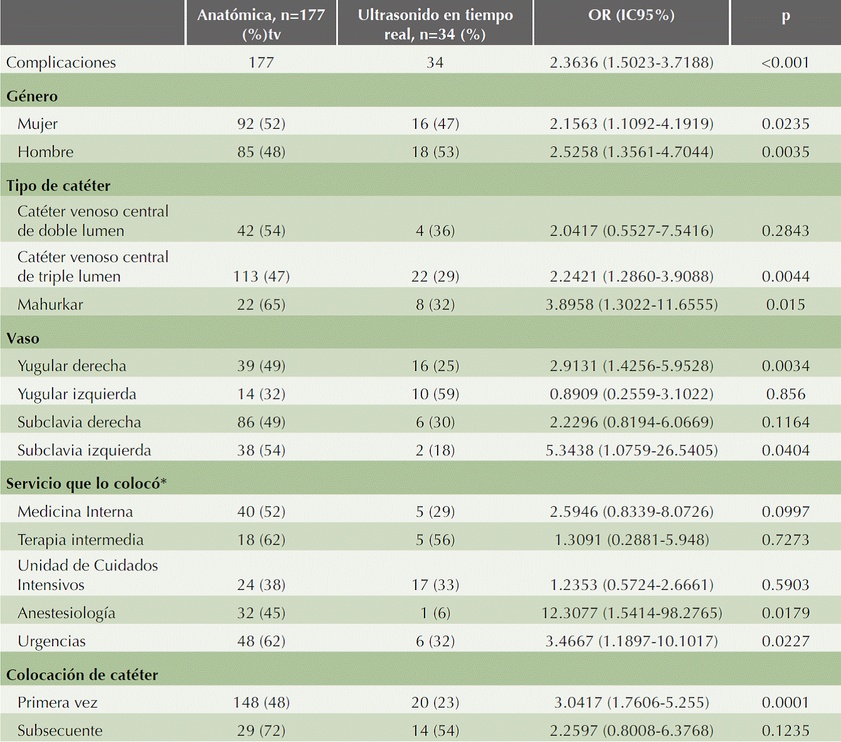
Task: Click the 'Subclavia izquierda' row label
Action: tap(85, 450)
